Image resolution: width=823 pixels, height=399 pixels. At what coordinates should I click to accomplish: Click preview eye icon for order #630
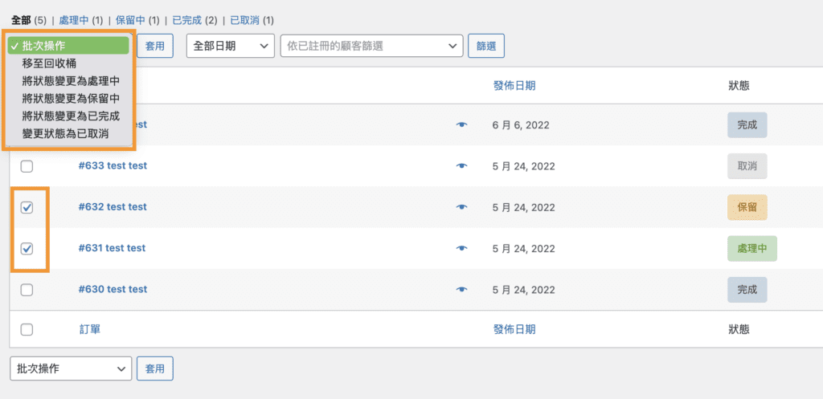pos(461,290)
